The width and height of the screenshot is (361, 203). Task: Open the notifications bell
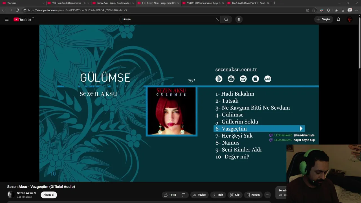pyautogui.click(x=338, y=19)
